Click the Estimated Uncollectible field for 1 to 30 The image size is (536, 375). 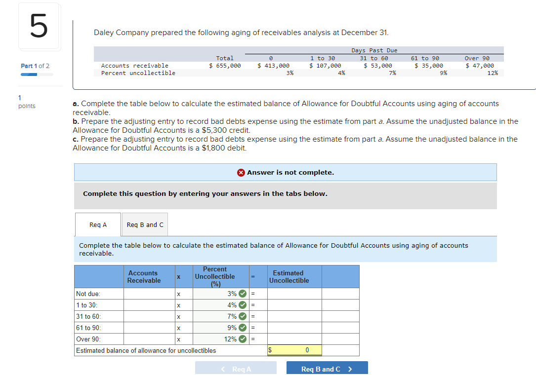294,305
